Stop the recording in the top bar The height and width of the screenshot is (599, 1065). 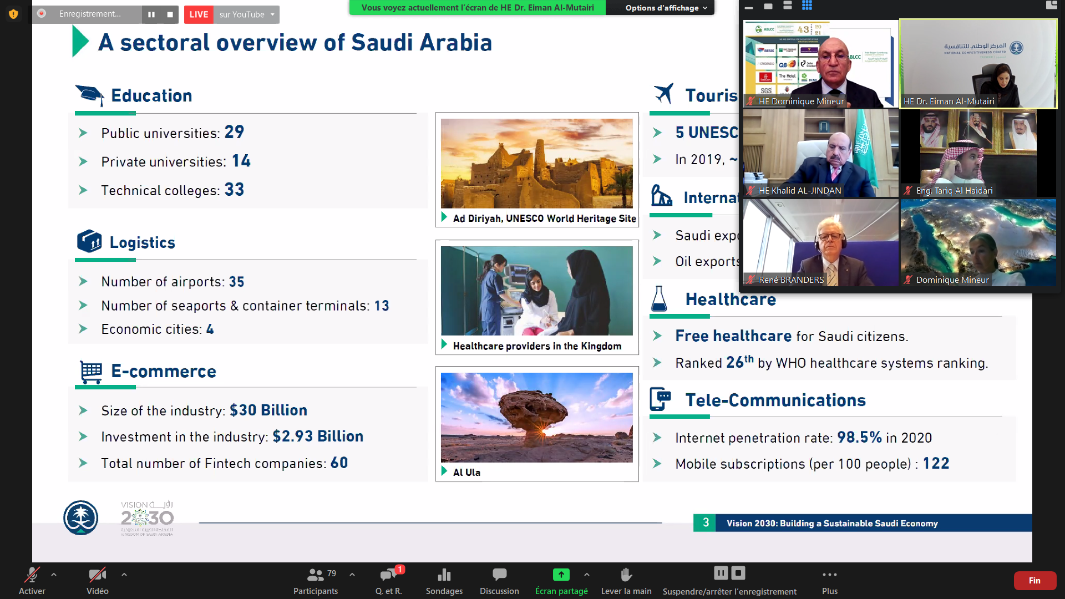pos(170,14)
